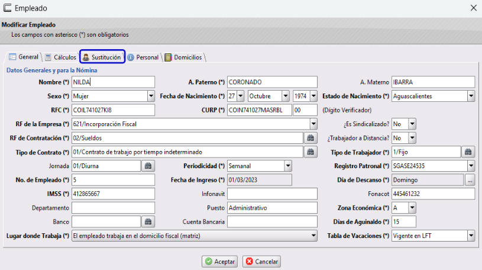Open Día de Descanso ellipsis selector
Screen dimensions: 482x270
pos(470,180)
